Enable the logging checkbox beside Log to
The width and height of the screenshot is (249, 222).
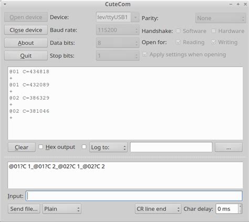pyautogui.click(x=84, y=146)
